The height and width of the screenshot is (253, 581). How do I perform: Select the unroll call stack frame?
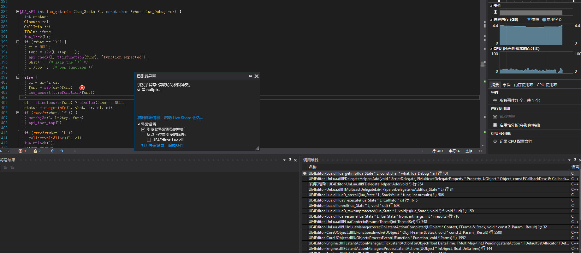(439, 206)
